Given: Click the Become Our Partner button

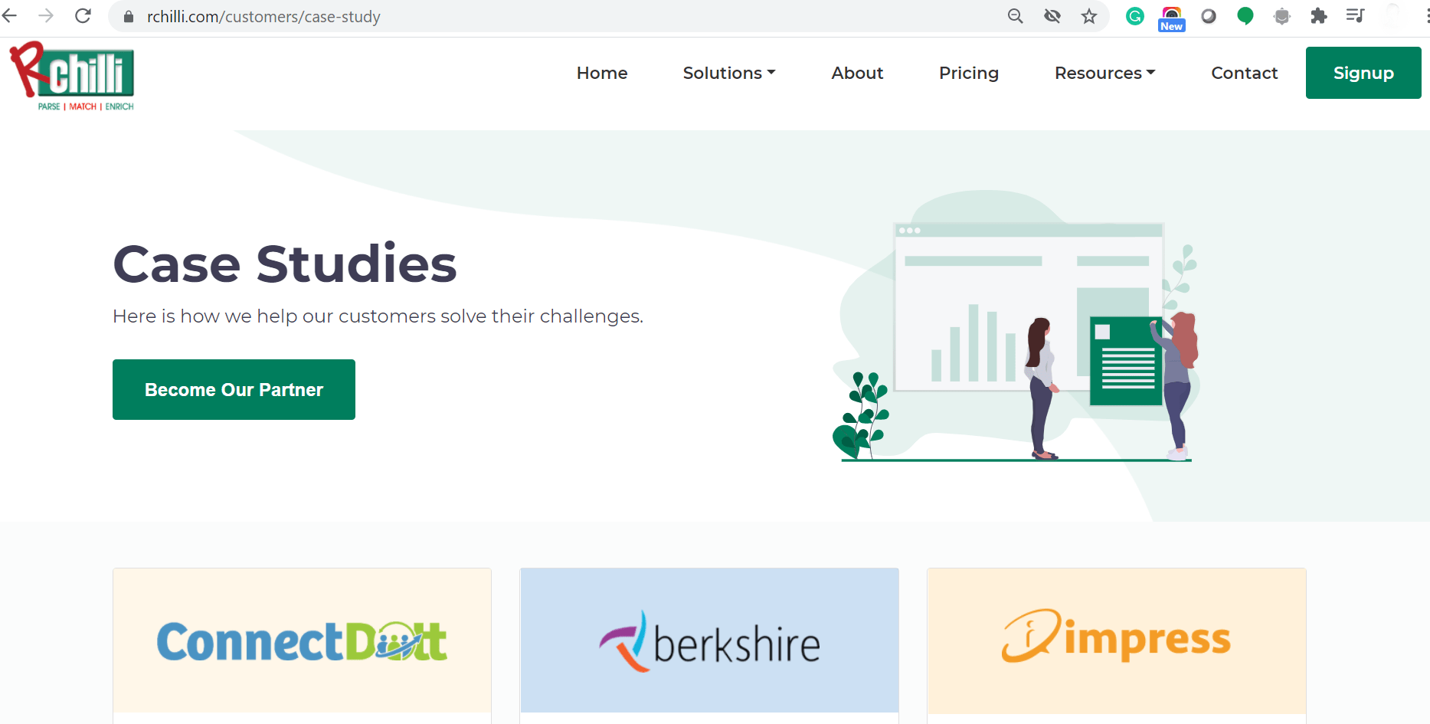Looking at the screenshot, I should [x=234, y=389].
